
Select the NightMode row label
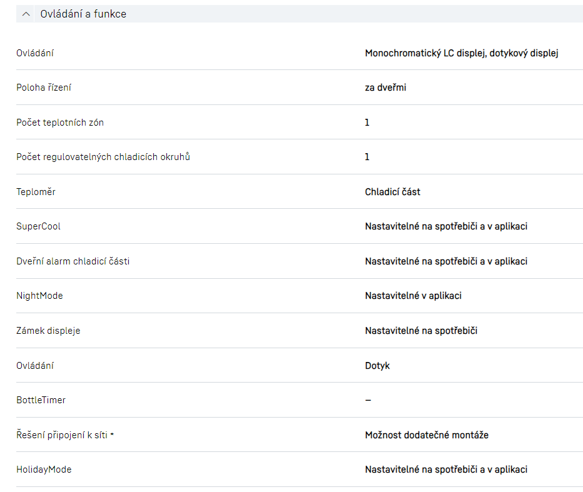click(x=39, y=296)
